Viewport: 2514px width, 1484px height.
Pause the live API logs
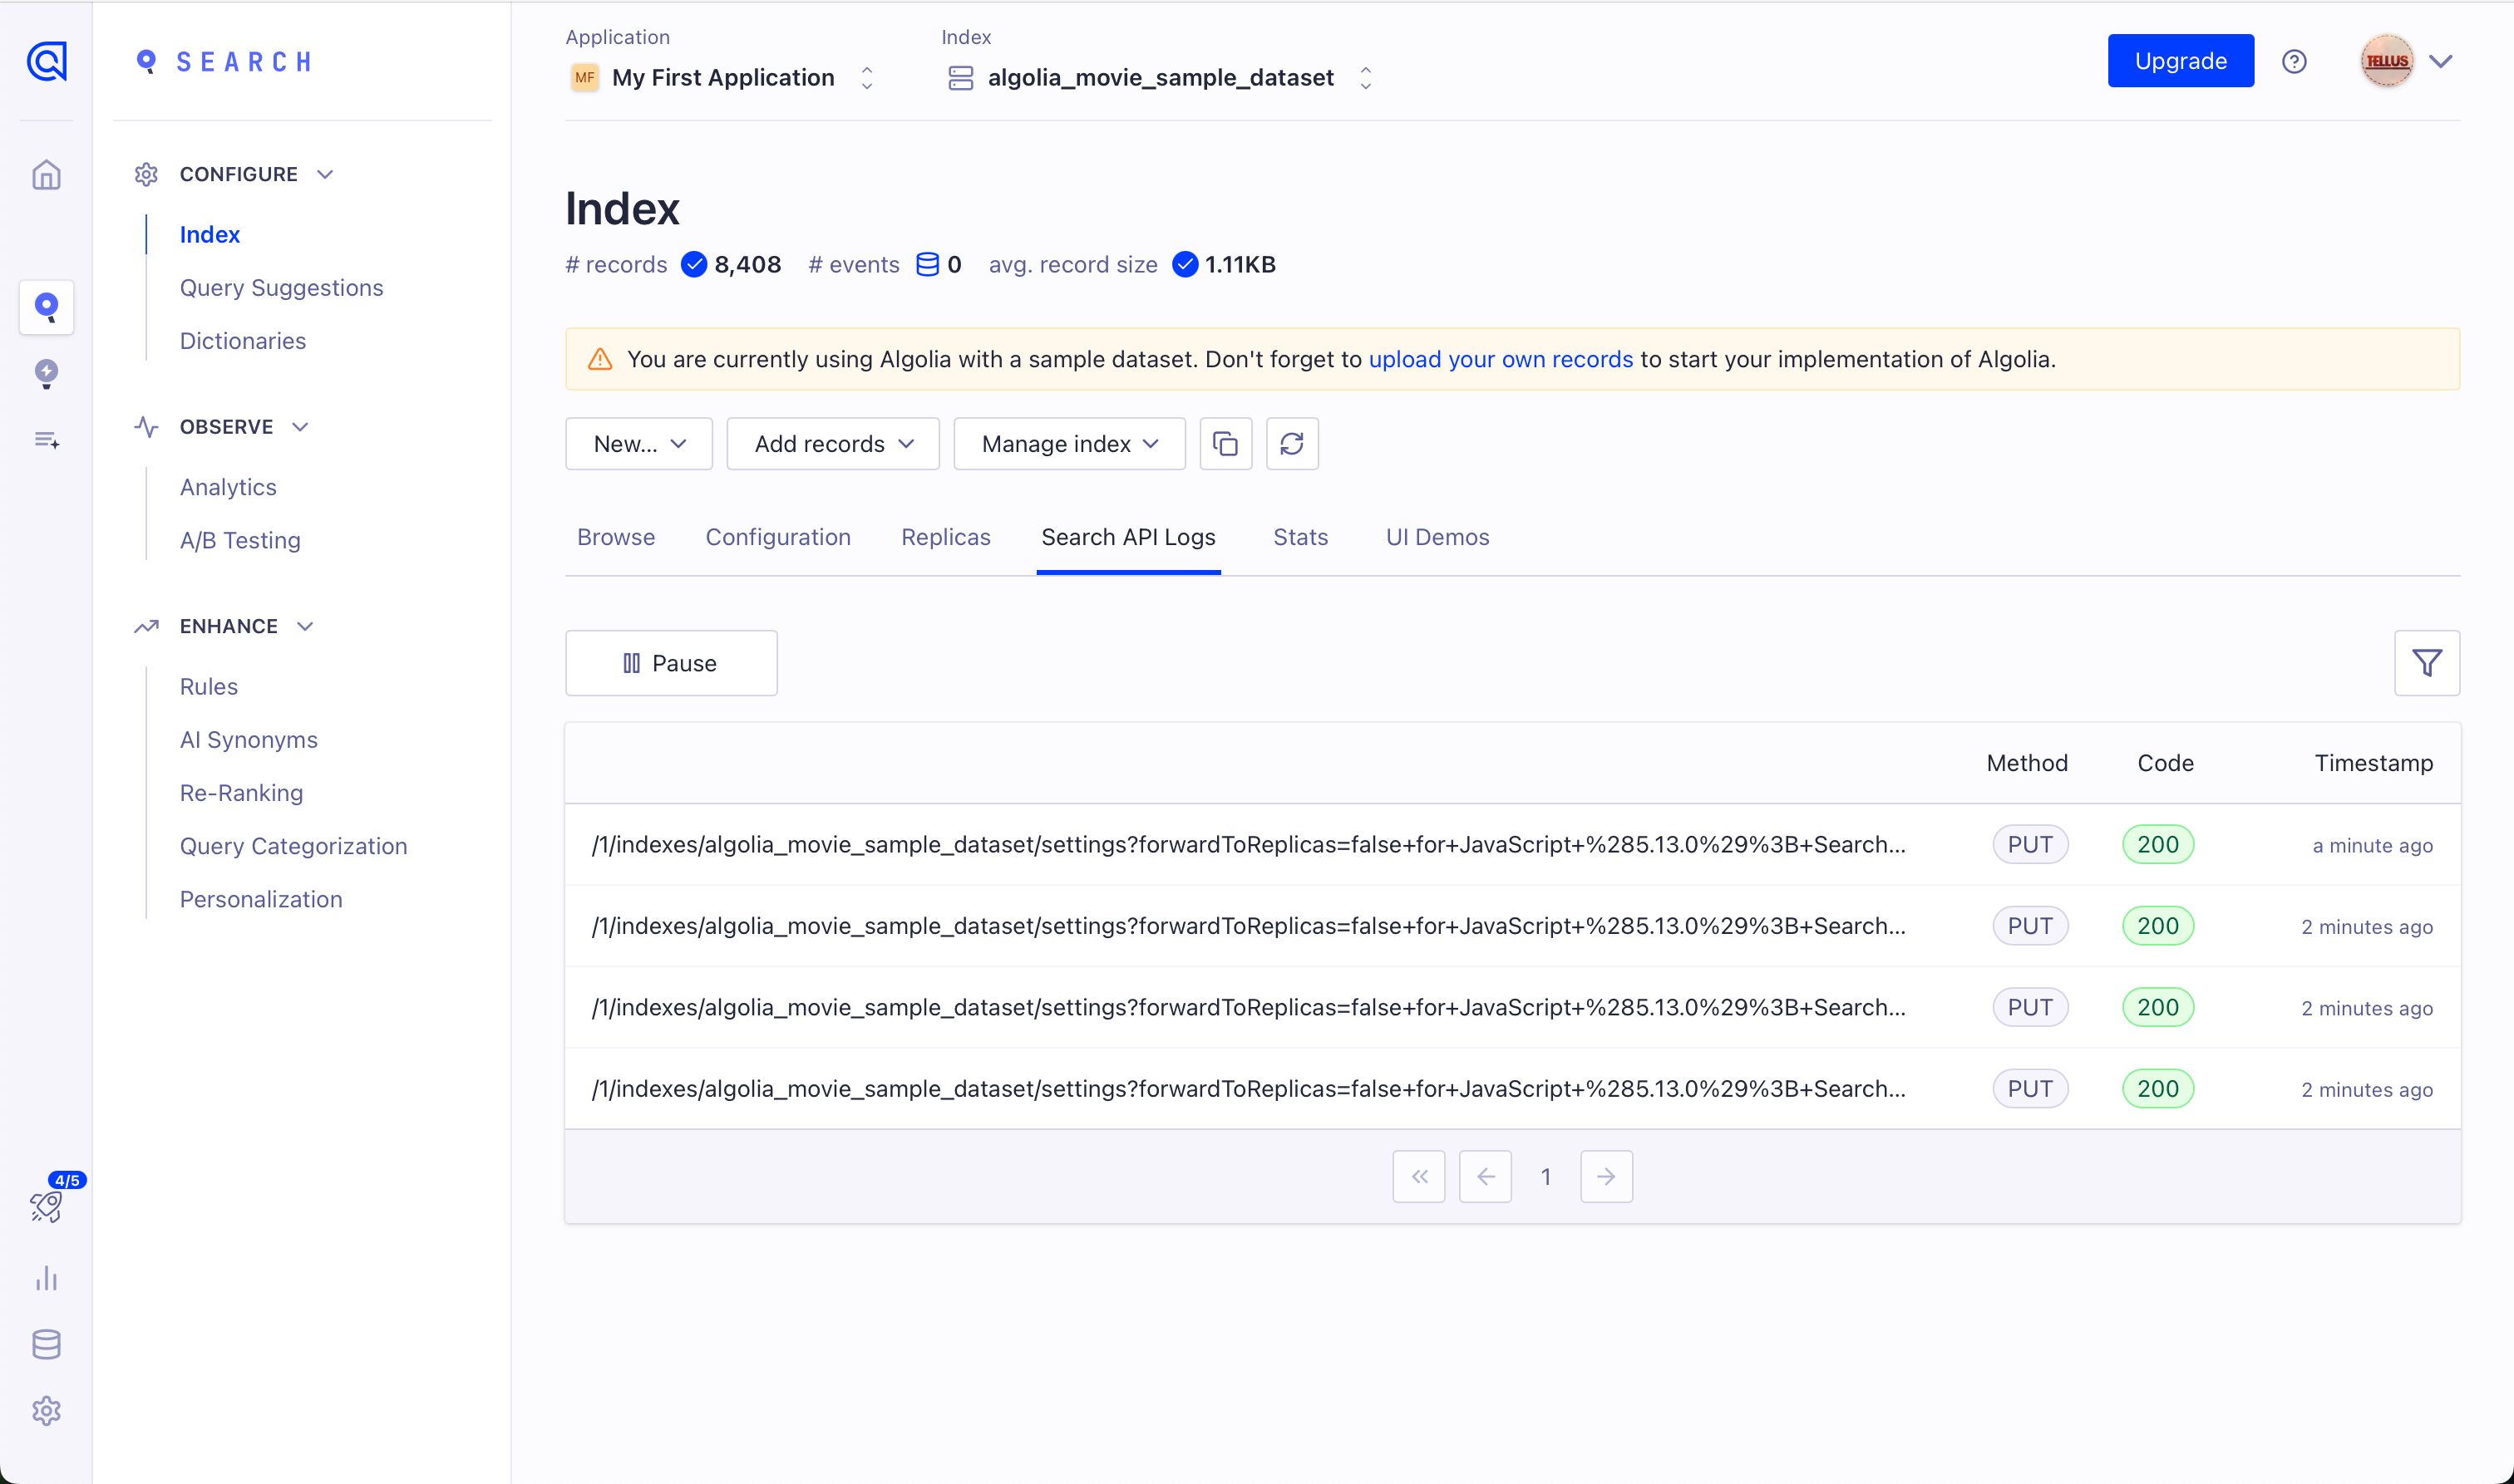(x=670, y=663)
